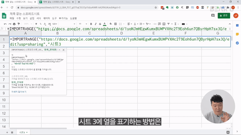
Task: Click the merge cells icon
Action: (x=120, y=24)
